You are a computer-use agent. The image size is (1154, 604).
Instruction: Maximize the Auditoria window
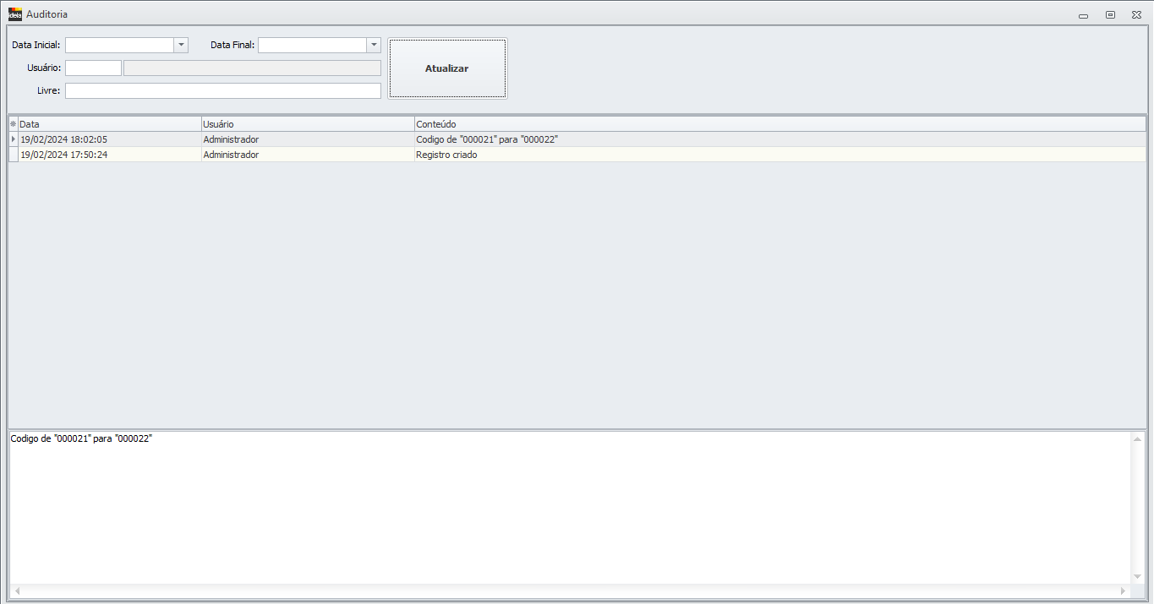[x=1110, y=15]
